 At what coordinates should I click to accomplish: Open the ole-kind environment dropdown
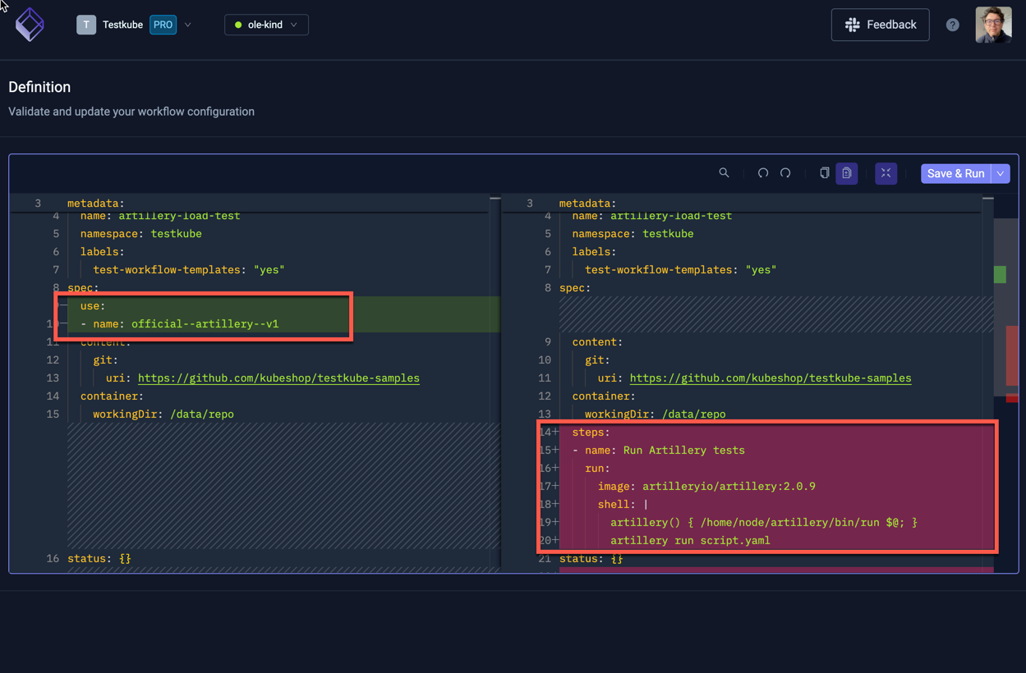(x=266, y=25)
